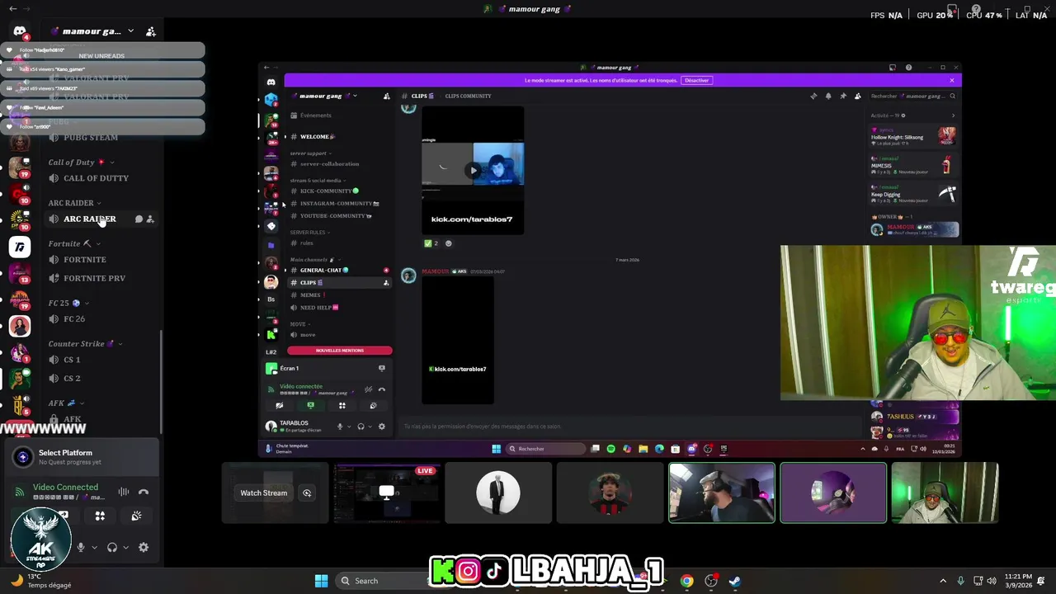
Task: Toggle noise suppression waveform icon
Action: [x=123, y=492]
